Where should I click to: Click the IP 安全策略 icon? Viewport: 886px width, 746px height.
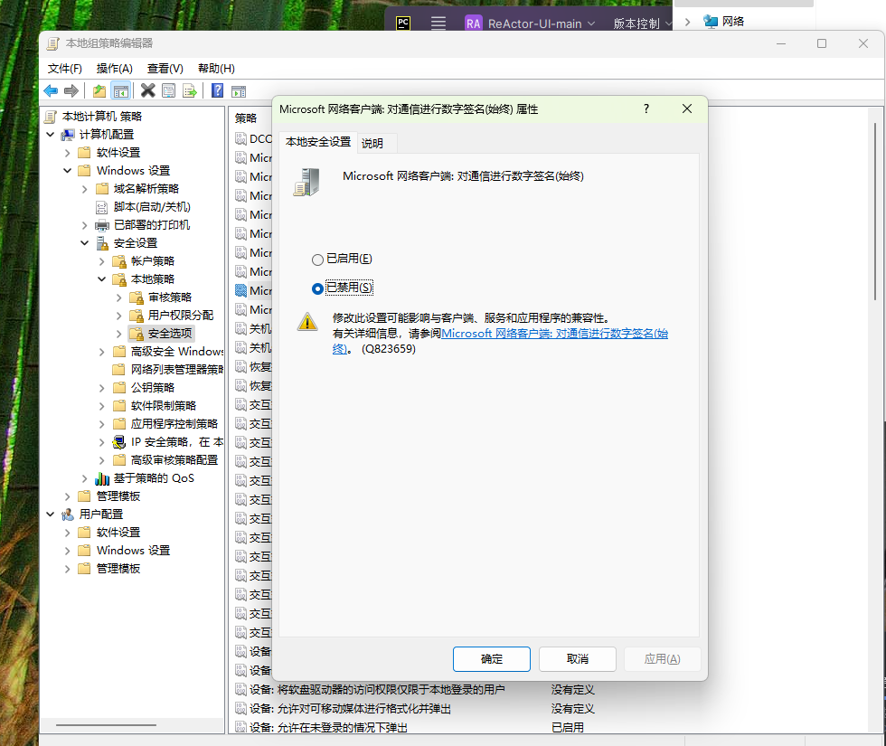click(119, 442)
